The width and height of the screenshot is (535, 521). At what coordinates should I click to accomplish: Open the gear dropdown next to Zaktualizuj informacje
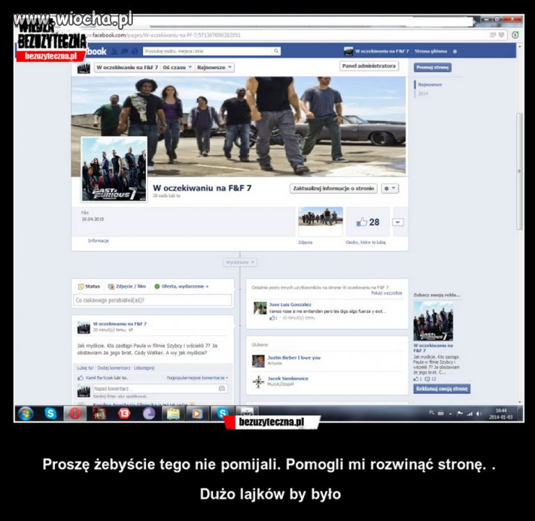[x=390, y=188]
